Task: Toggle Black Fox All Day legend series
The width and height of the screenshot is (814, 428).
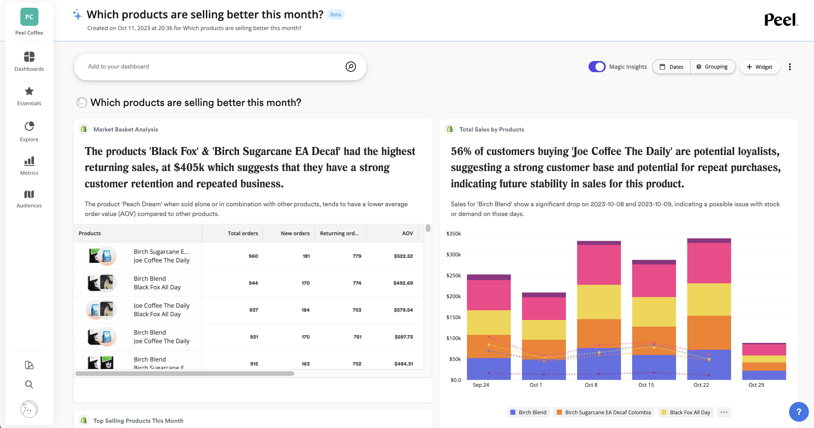Action: point(686,412)
